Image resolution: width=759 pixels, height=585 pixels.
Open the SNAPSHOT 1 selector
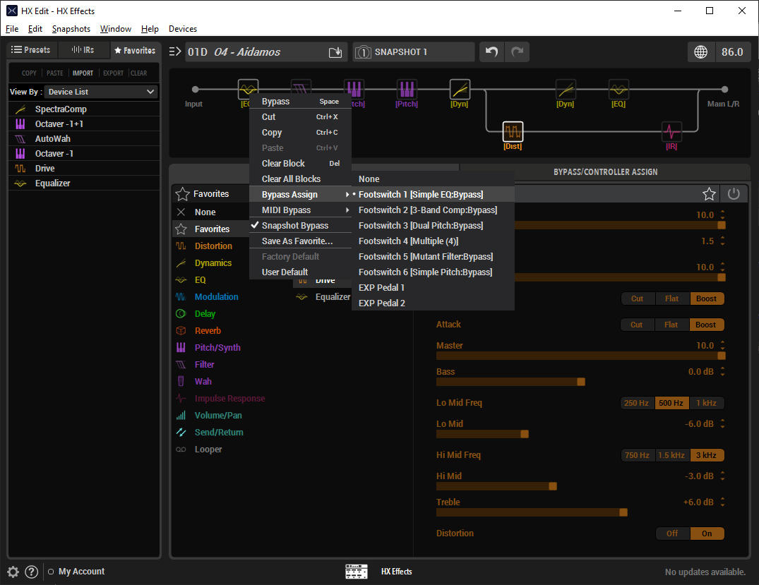coord(413,52)
